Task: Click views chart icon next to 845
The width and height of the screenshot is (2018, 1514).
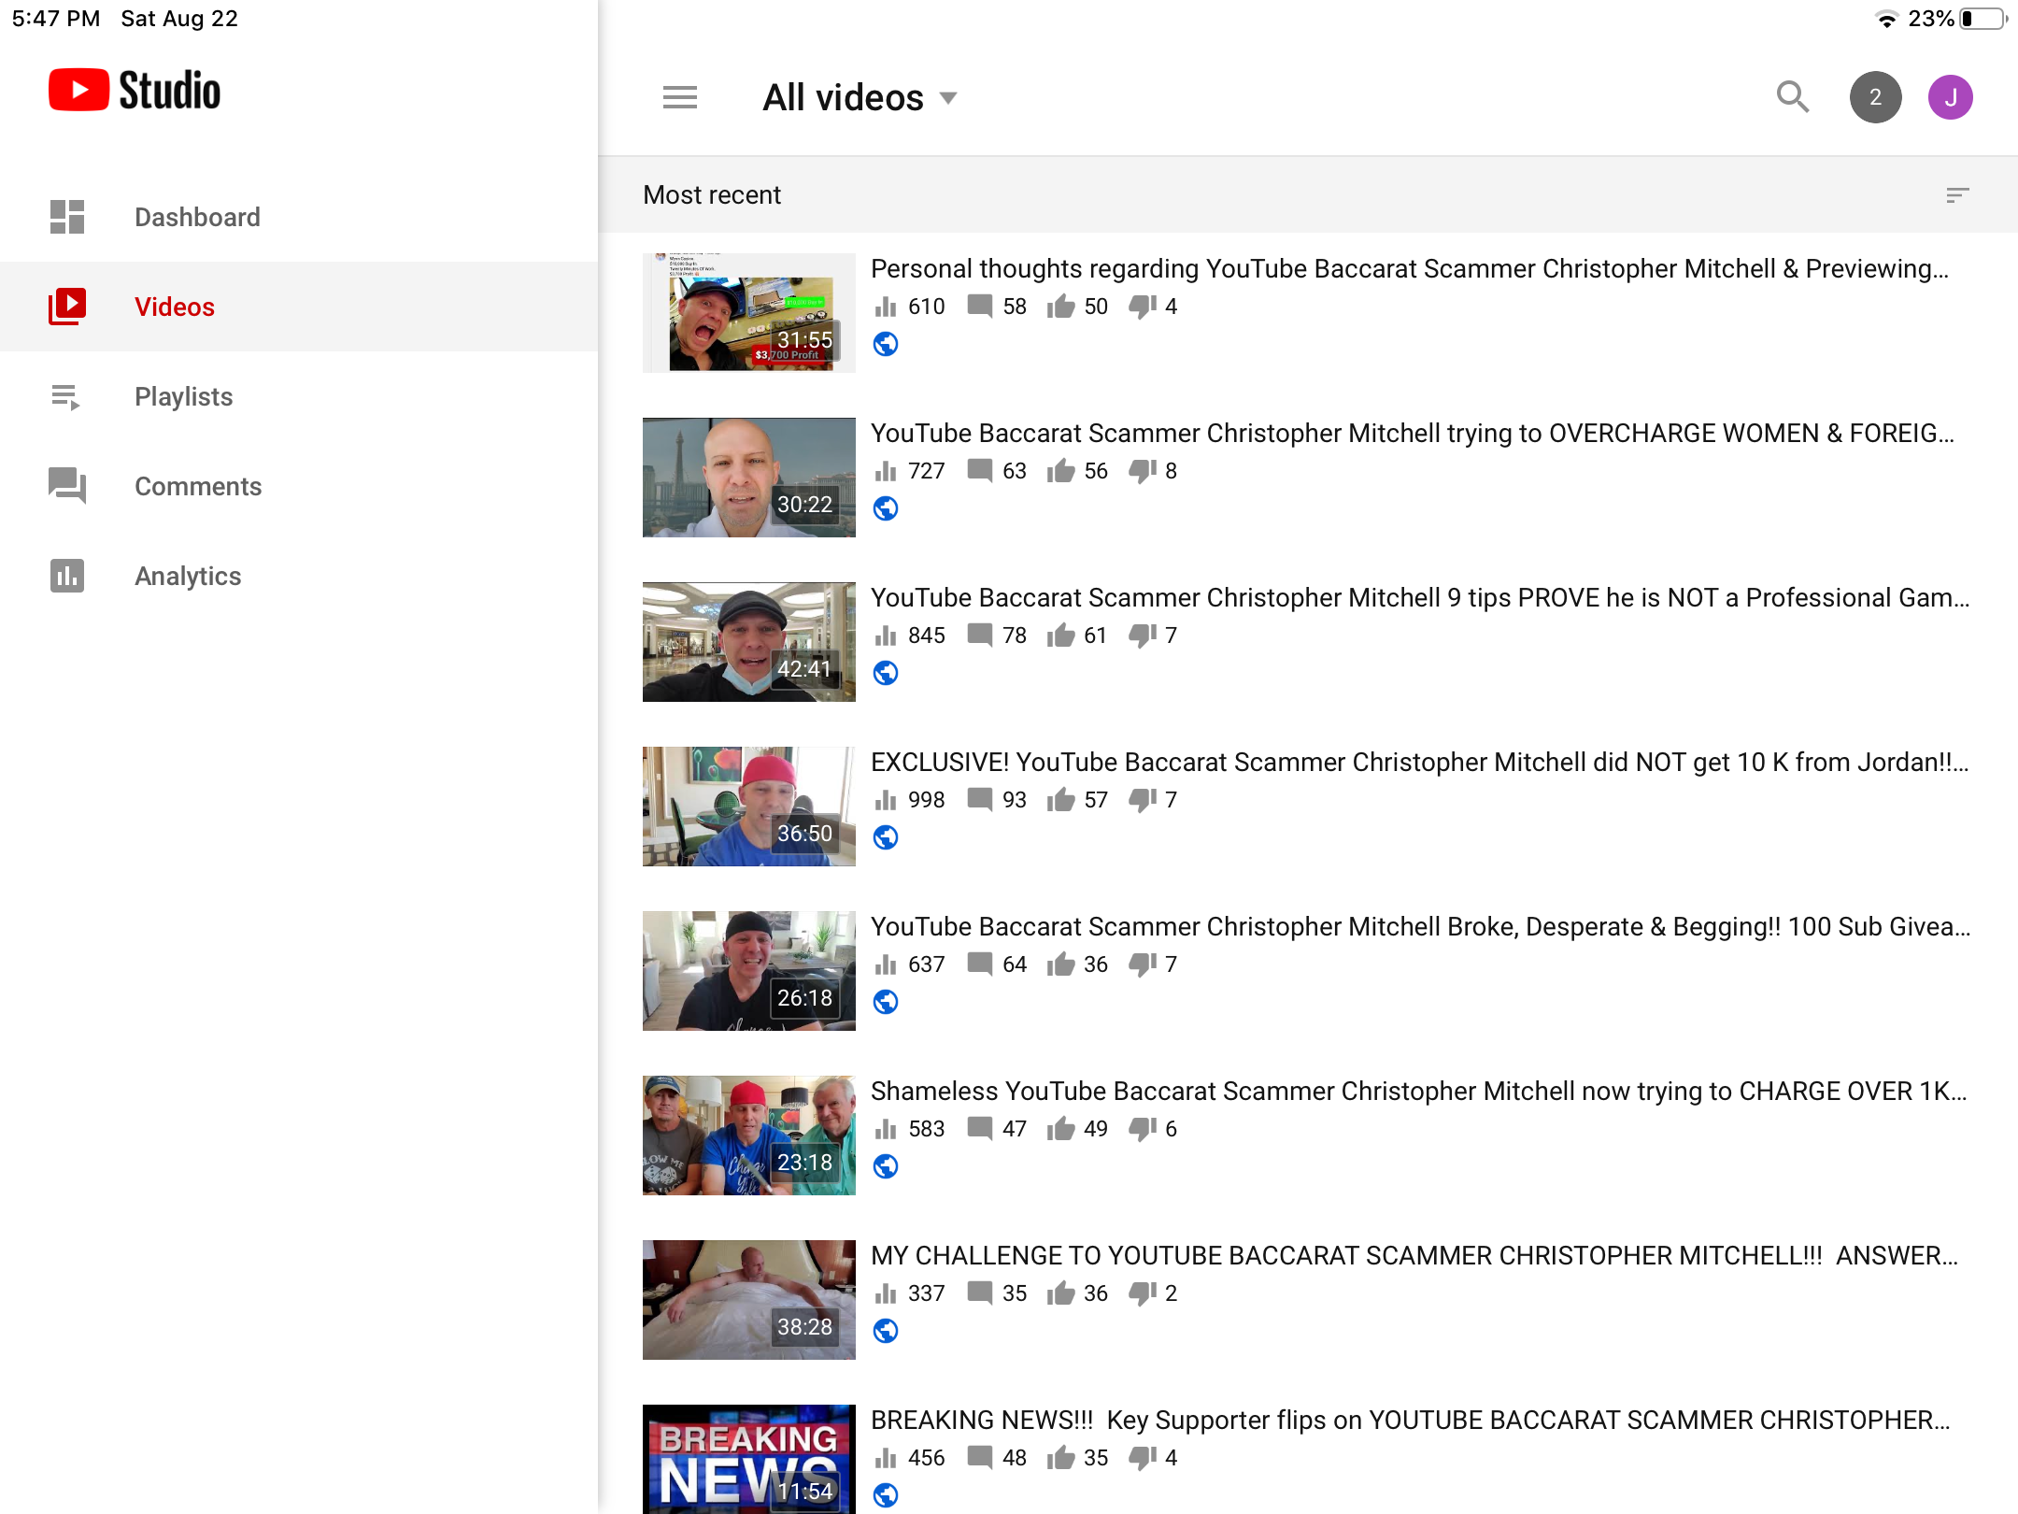Action: (x=885, y=636)
